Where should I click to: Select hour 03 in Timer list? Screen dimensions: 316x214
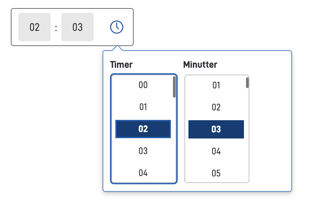143,151
